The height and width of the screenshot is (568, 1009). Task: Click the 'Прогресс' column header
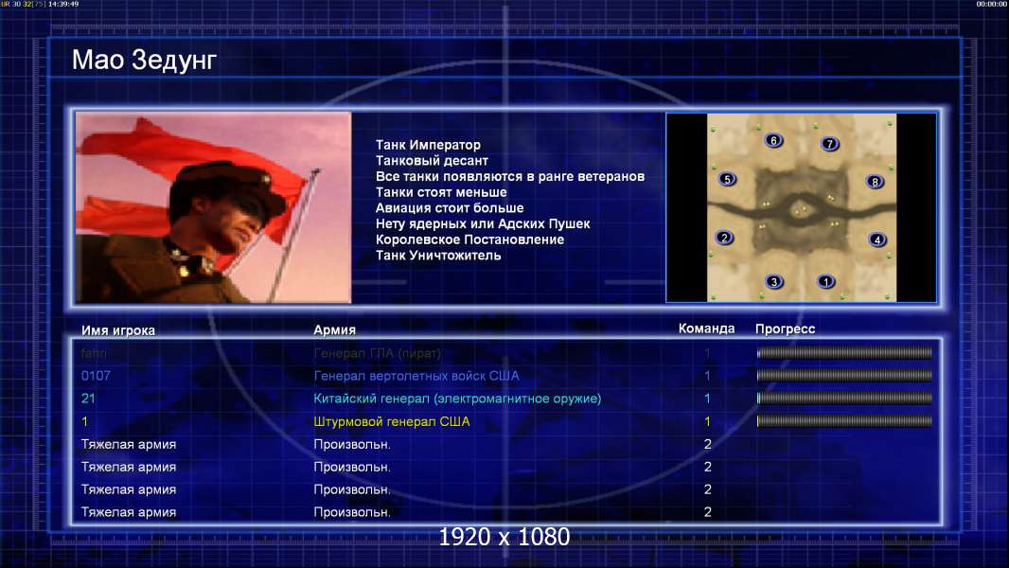[785, 328]
